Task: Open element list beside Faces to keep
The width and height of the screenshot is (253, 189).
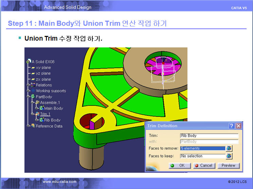Action: pyautogui.click(x=229, y=156)
